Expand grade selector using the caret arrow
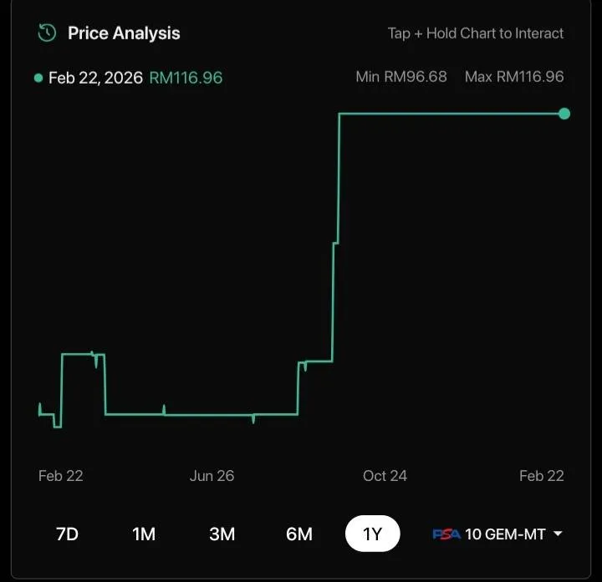 558,534
